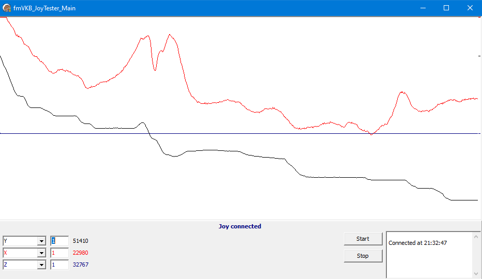Select the multiplier field next to Z
The image size is (482, 279).
[x=59, y=265]
